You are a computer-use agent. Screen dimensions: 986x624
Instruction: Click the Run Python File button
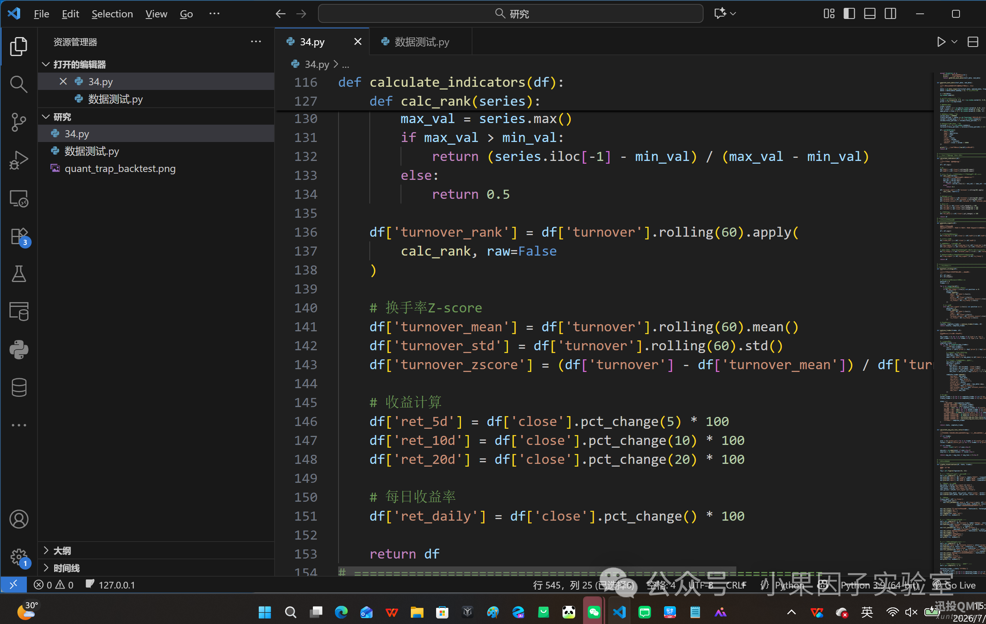941,42
